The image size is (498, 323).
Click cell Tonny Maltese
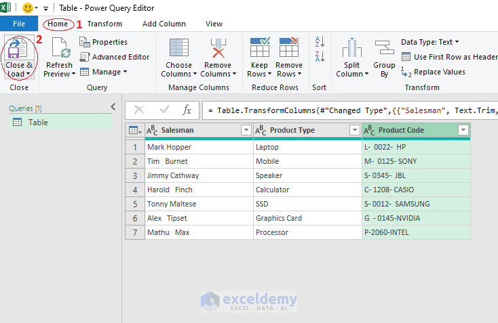click(x=199, y=204)
